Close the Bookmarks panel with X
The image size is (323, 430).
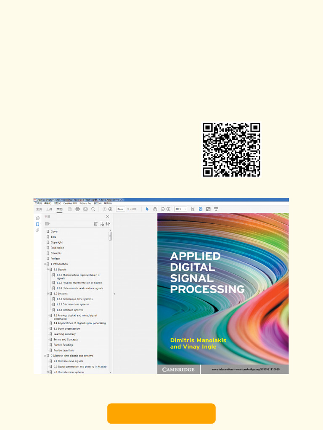[x=108, y=217]
